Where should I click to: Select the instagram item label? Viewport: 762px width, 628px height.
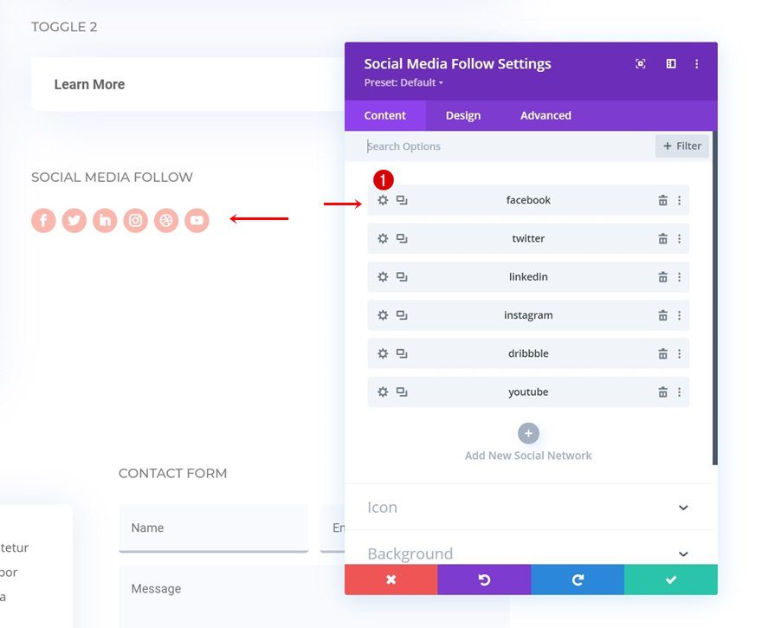point(528,315)
